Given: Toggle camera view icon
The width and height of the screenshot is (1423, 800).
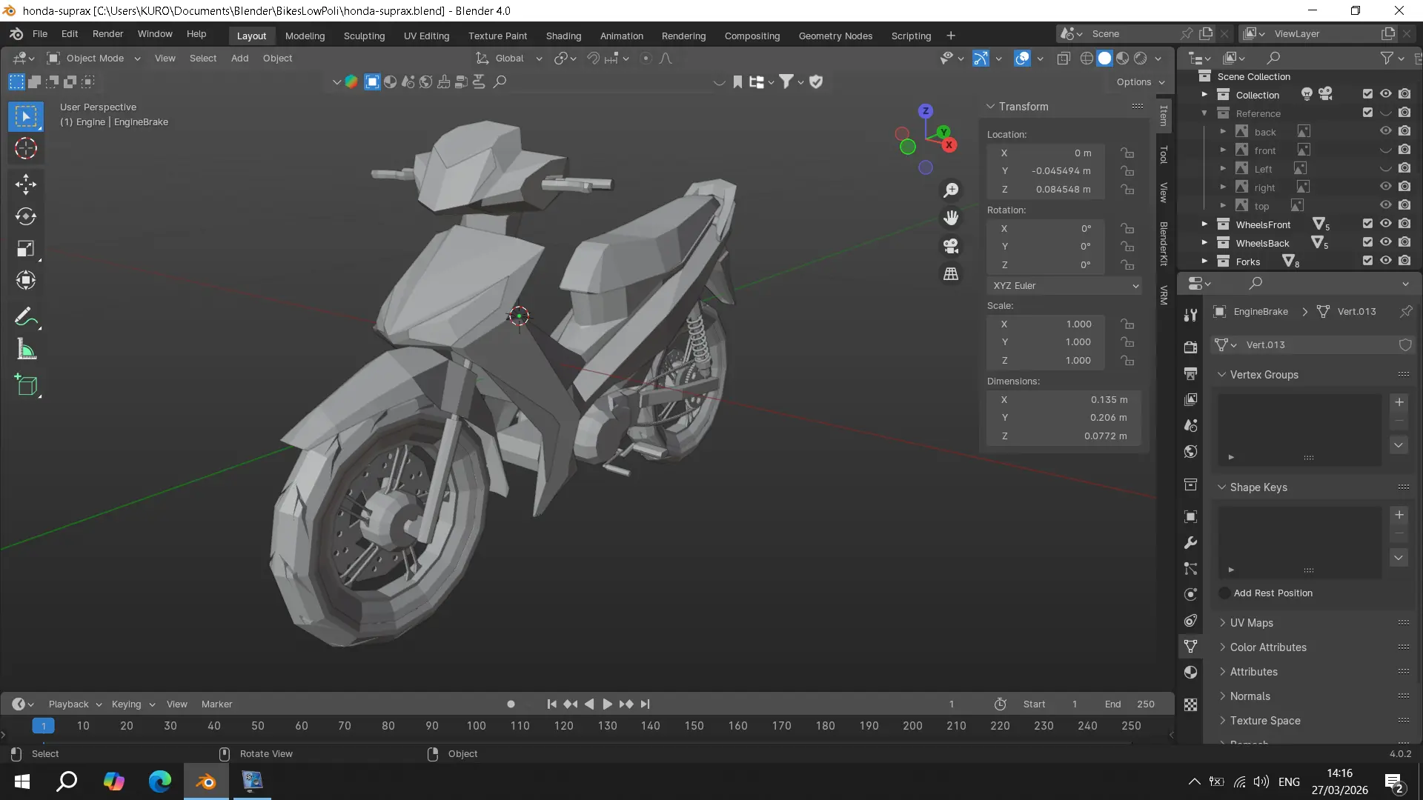Looking at the screenshot, I should coord(951,246).
